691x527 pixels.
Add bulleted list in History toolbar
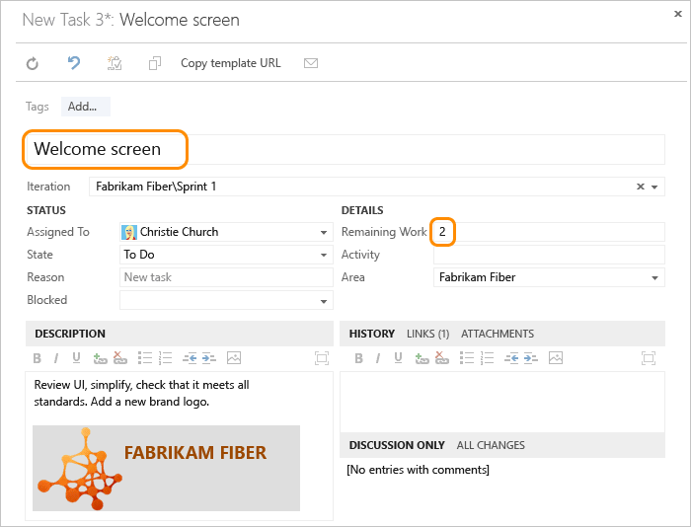click(467, 358)
